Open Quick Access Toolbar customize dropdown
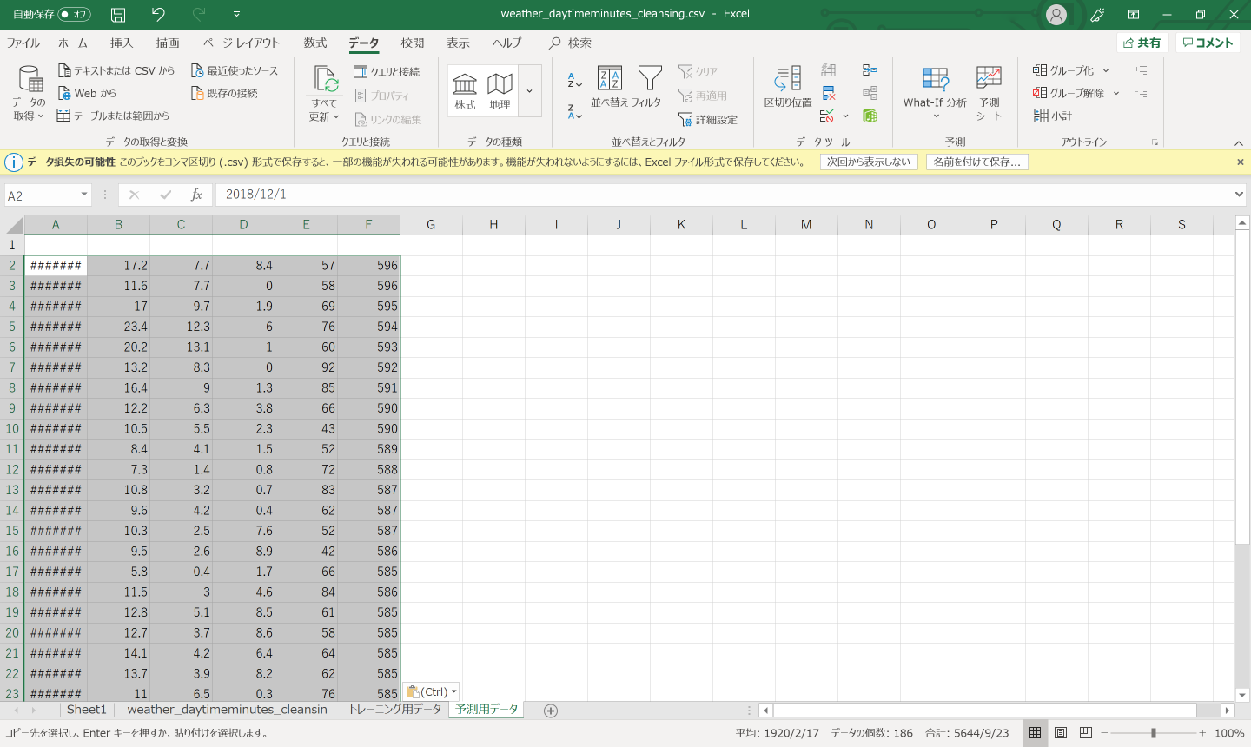This screenshot has width=1251, height=747. click(x=236, y=14)
